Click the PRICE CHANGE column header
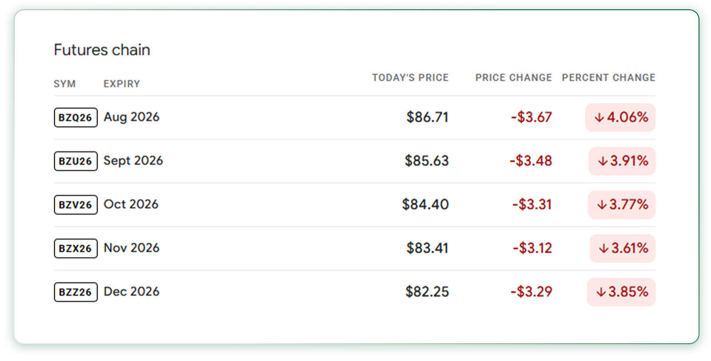The image size is (711, 361). [x=513, y=78]
